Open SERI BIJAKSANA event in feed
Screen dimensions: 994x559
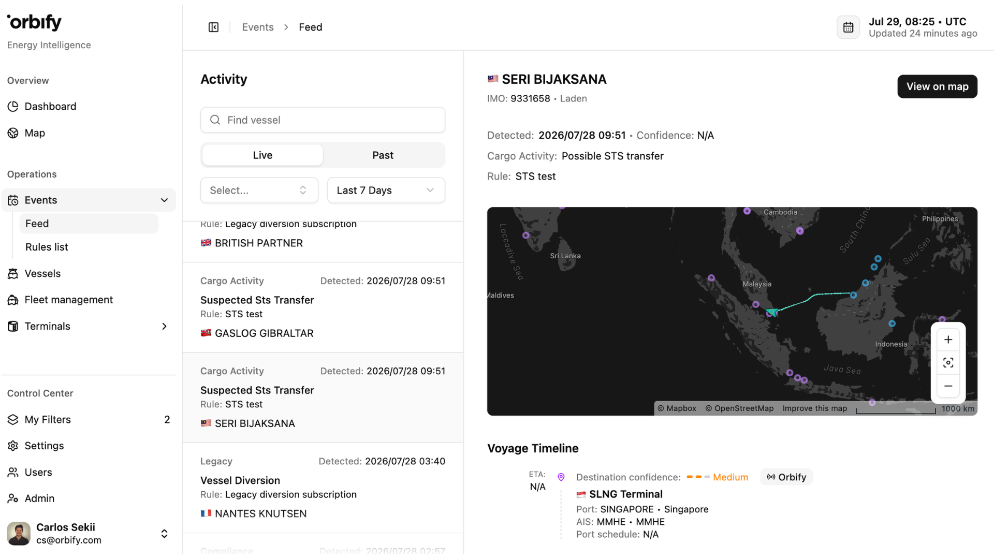[x=323, y=398]
